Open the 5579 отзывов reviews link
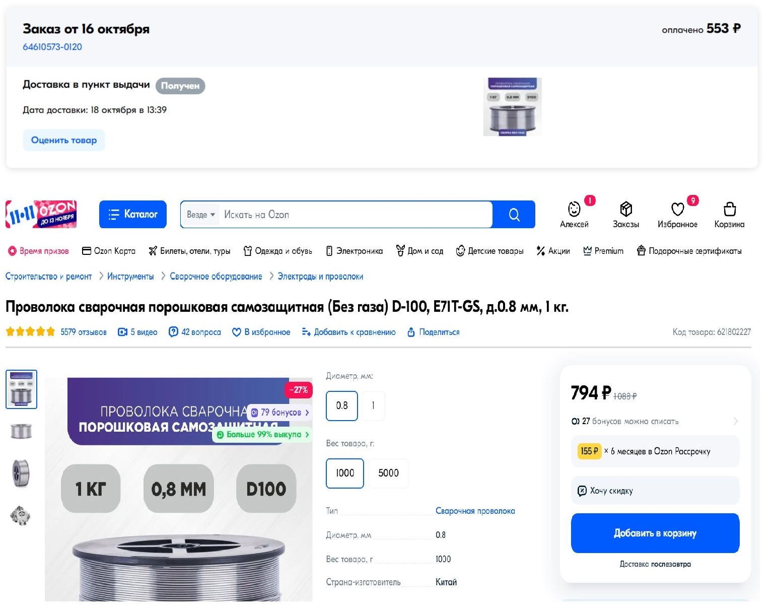Image resolution: width=774 pixels, height=613 pixels. click(x=84, y=332)
